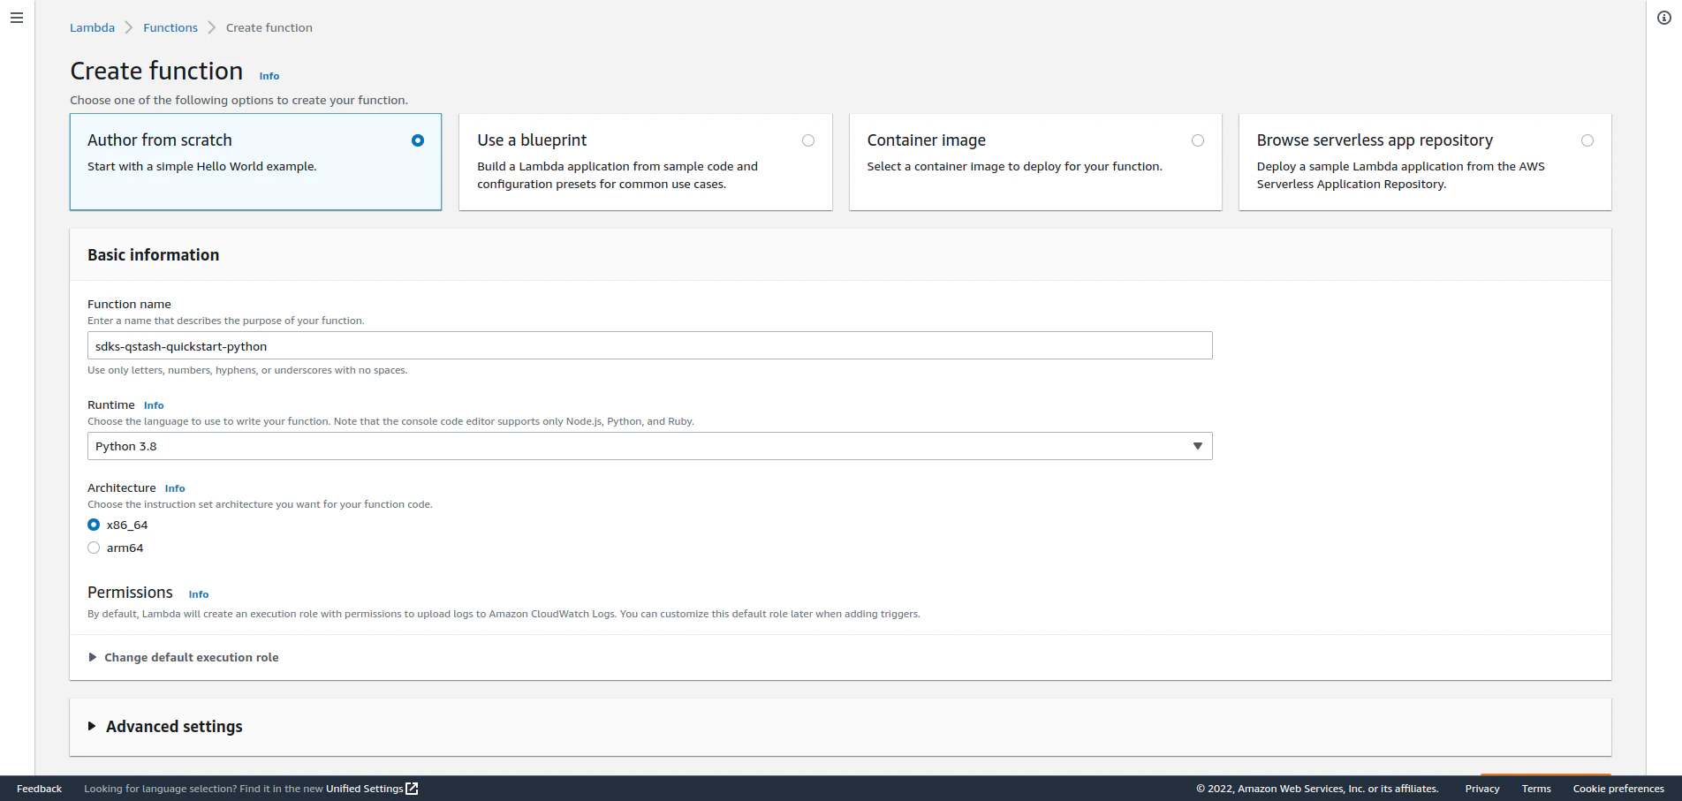Open Info link next to Permissions

click(199, 594)
